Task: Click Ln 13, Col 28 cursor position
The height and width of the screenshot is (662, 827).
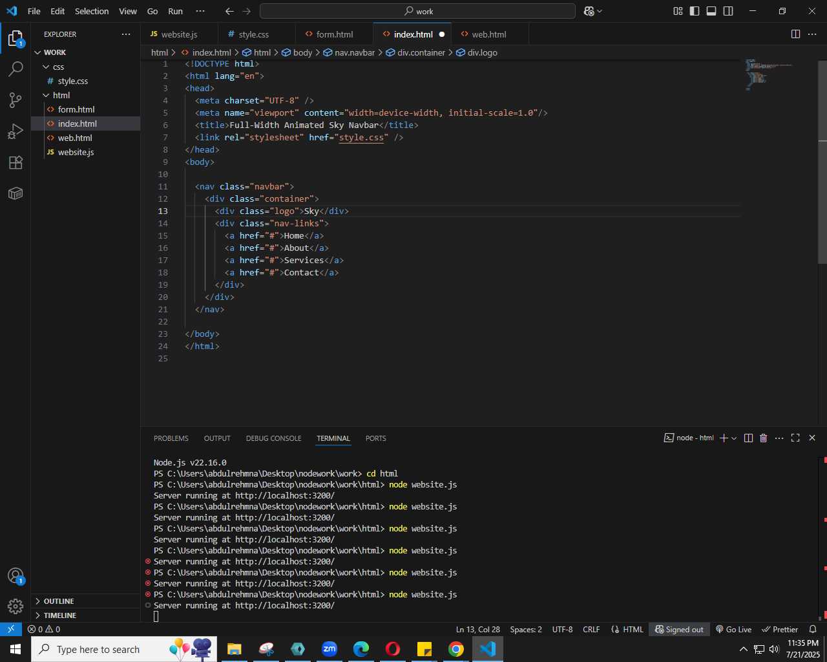Action: pos(478,629)
